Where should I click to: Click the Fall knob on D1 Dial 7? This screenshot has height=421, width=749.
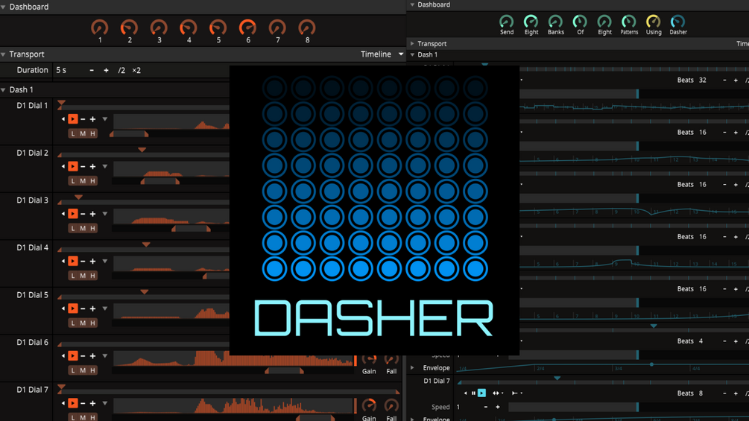click(x=391, y=405)
